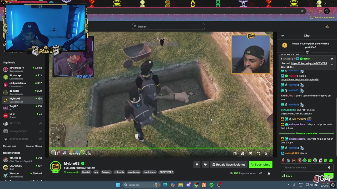Expand the pinned message chevron
This screenshot has height=189, width=337.
click(332, 64)
